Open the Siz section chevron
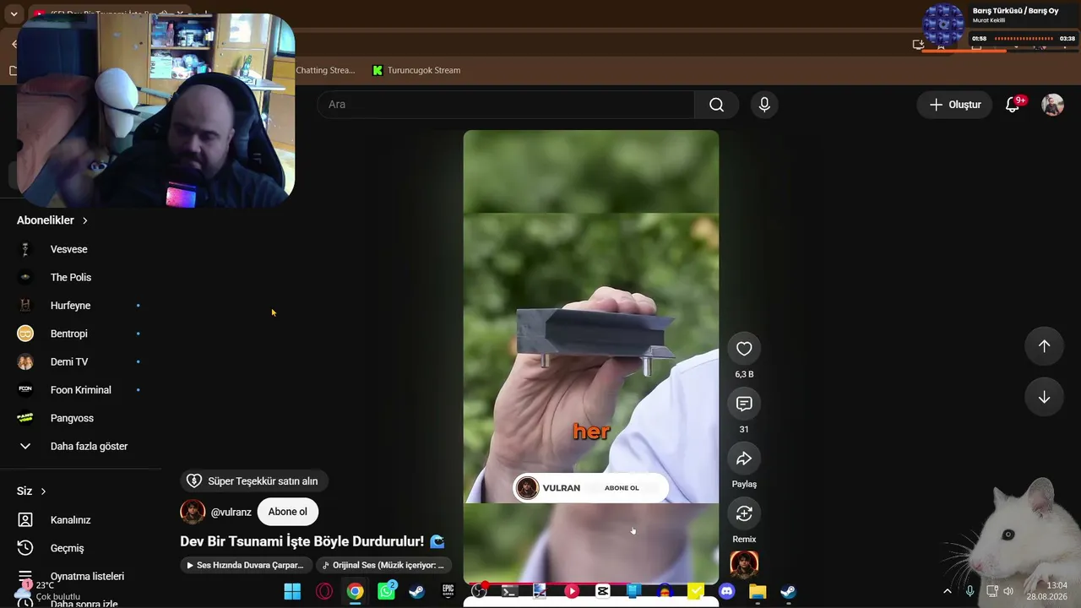1081x608 pixels. 43,491
